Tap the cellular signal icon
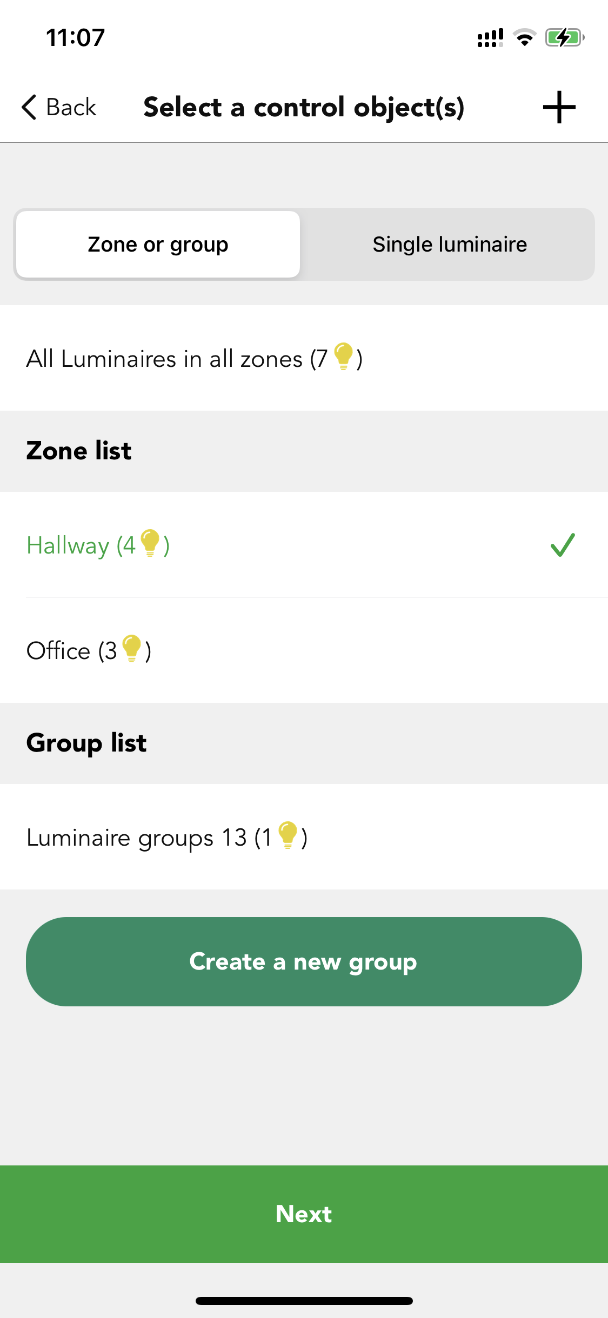 pos(490,38)
